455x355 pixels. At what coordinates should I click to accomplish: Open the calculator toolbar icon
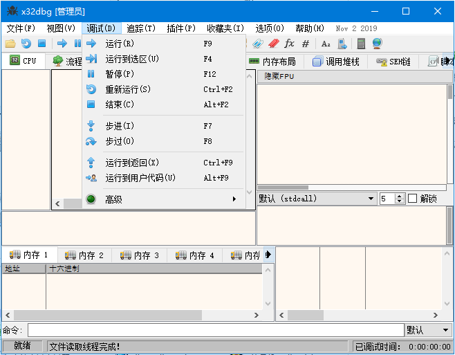[361, 44]
